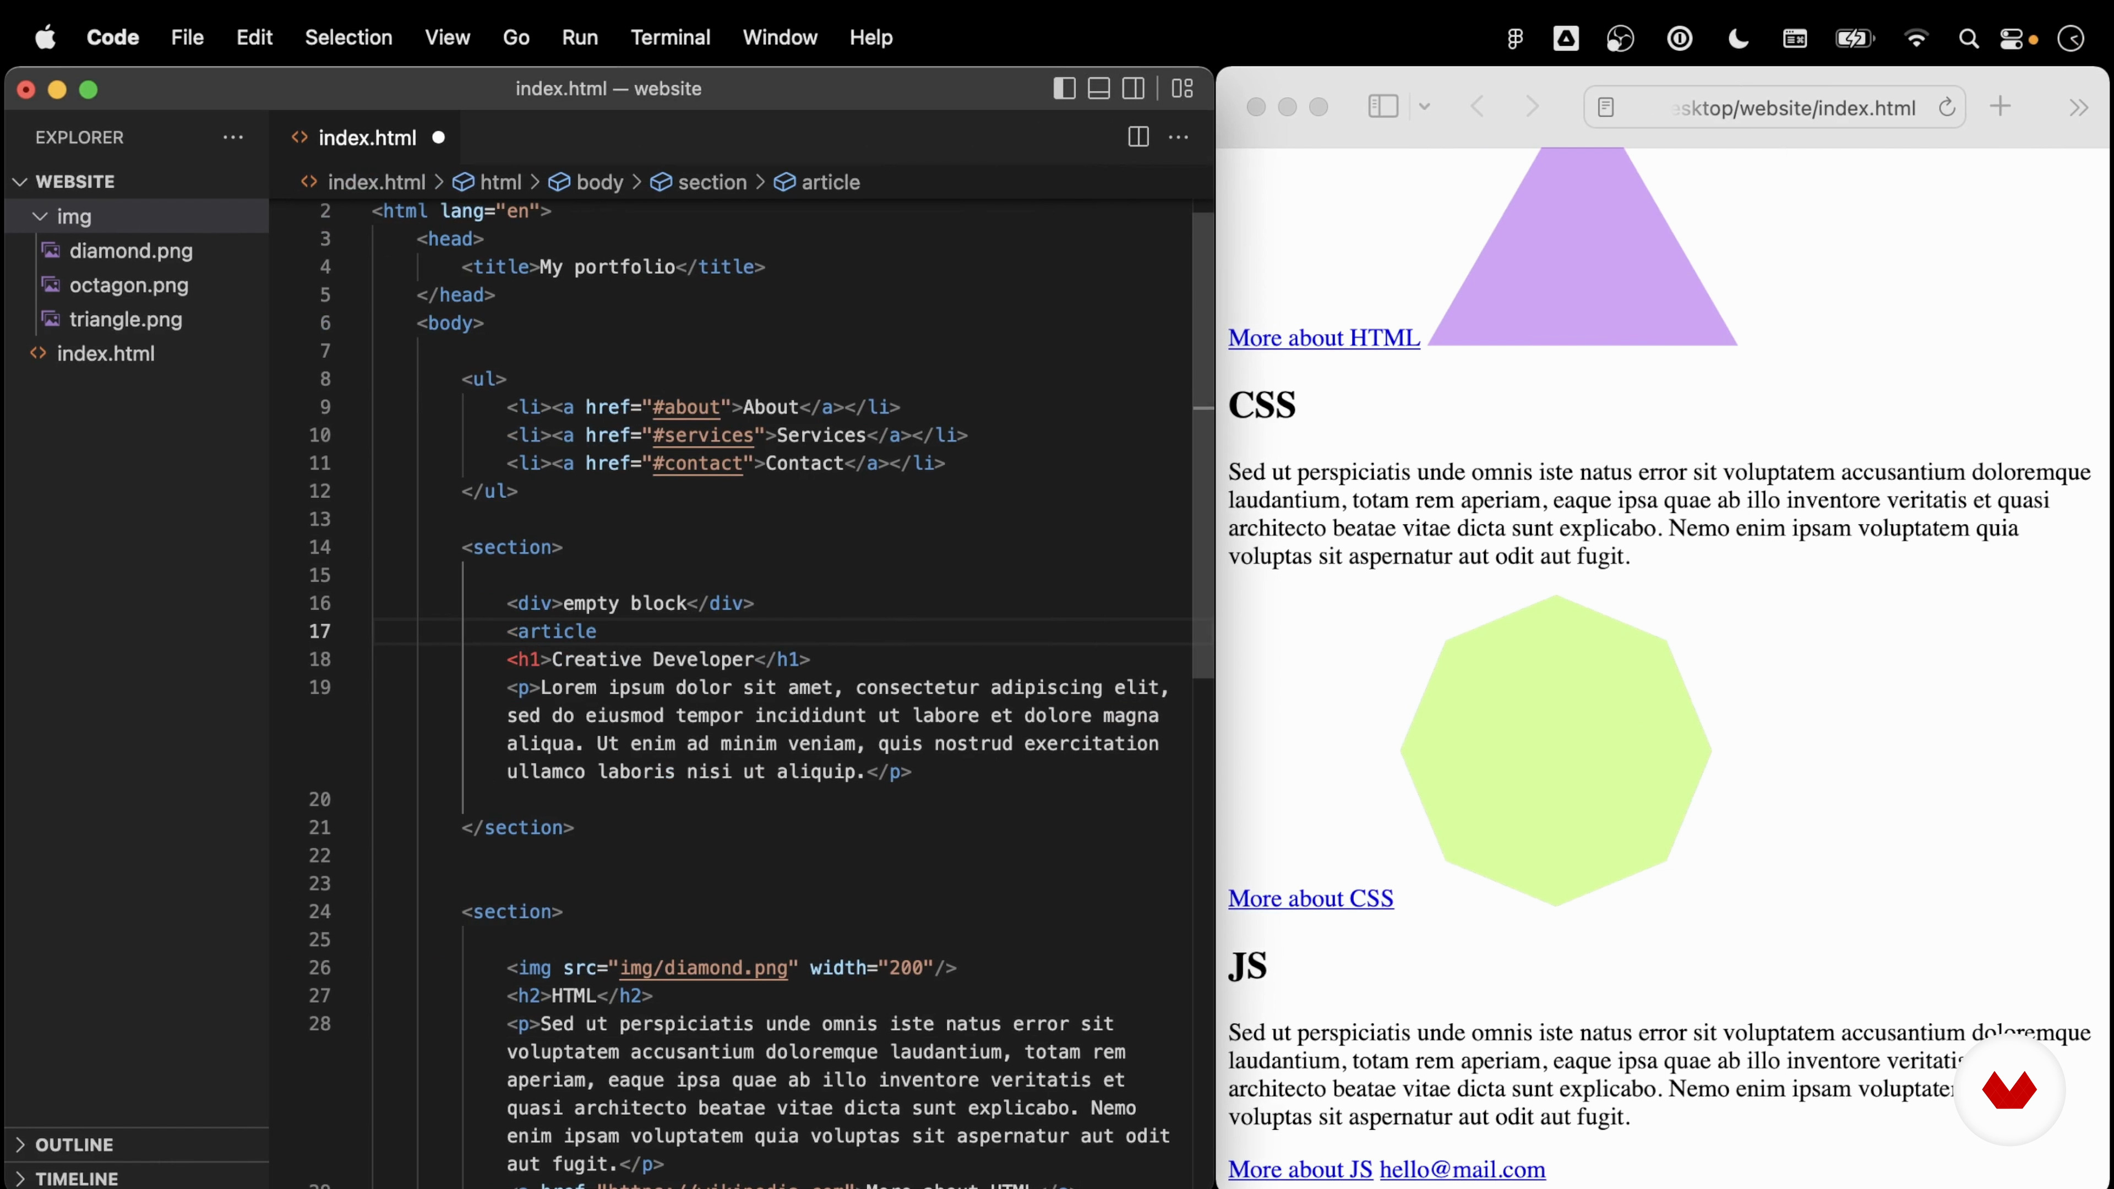The image size is (2114, 1189).
Task: Open the Code application menu
Action: tap(112, 38)
